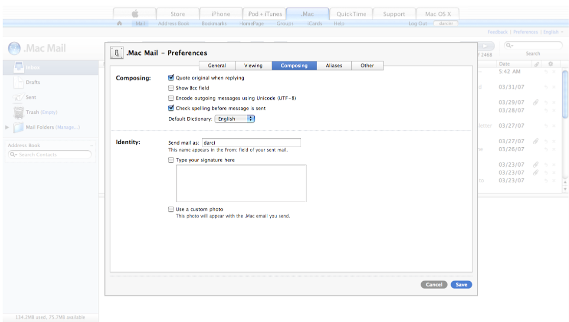The width and height of the screenshot is (569, 322).
Task: Click the Apple logo tab
Action: tap(134, 14)
